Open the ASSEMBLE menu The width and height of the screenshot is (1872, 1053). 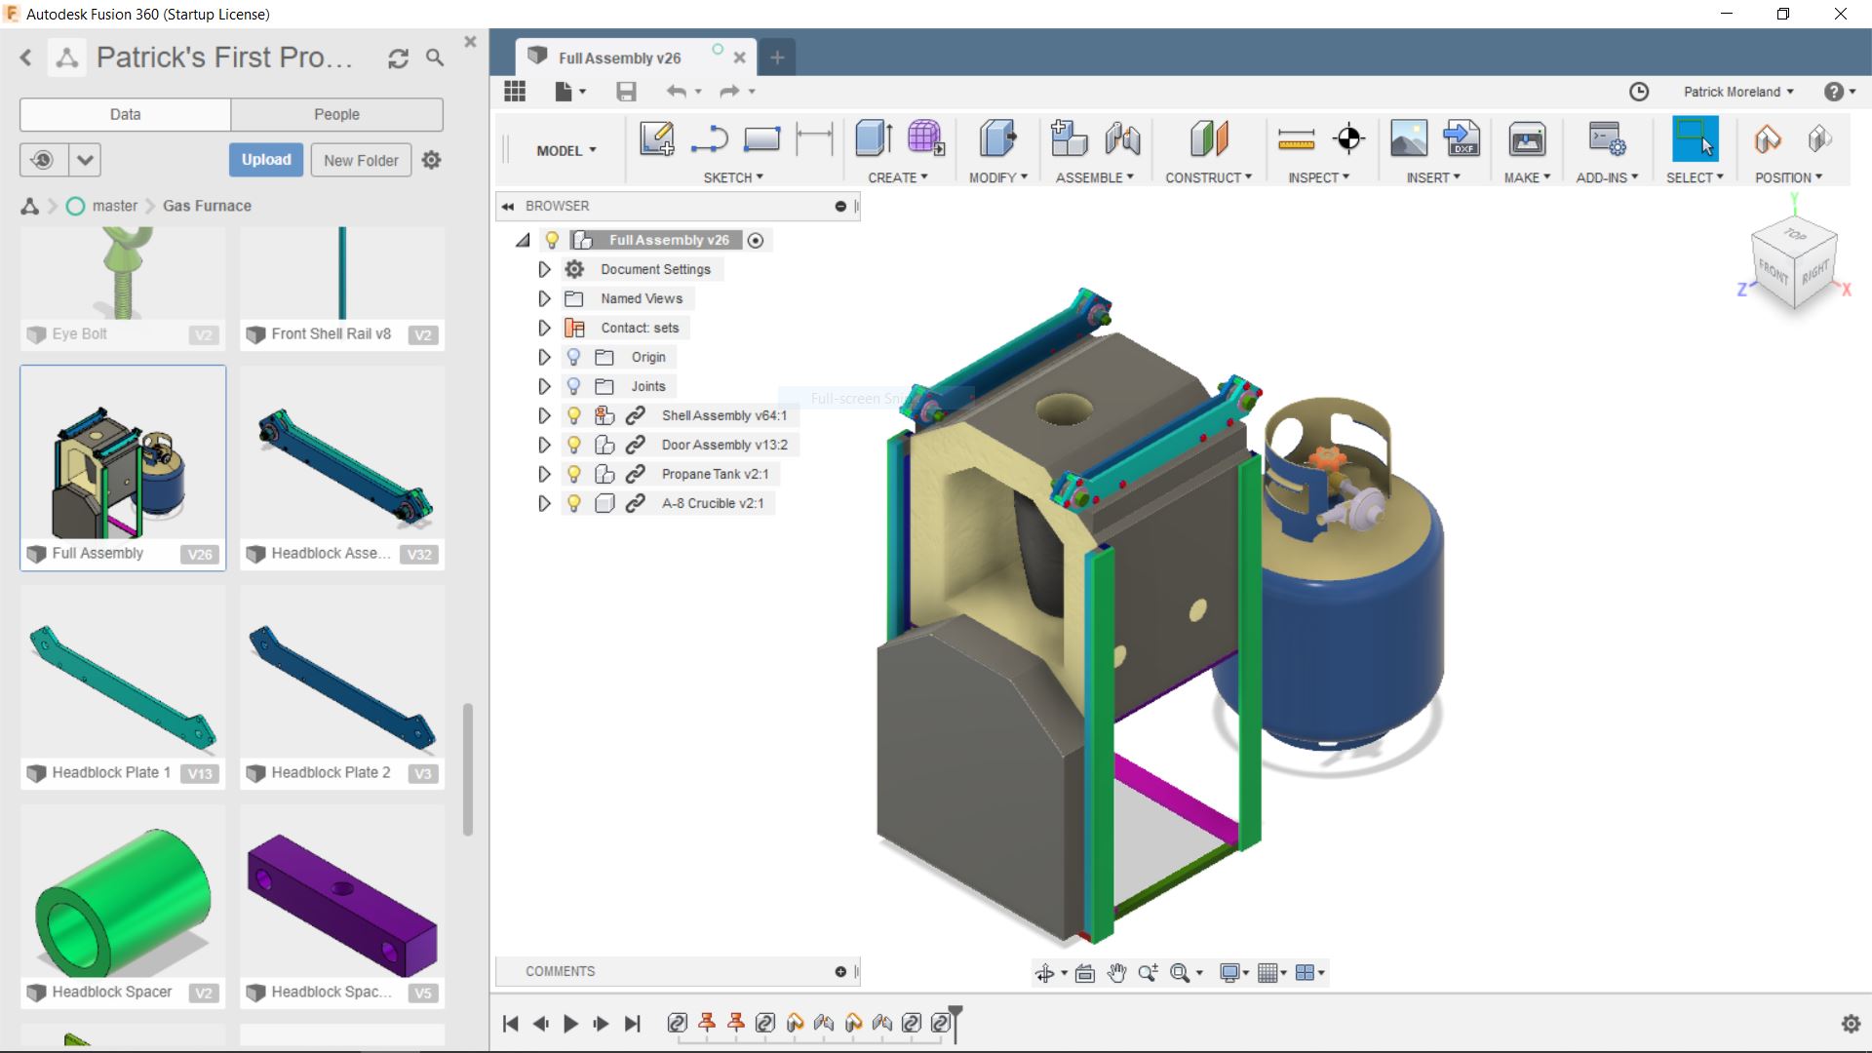[1095, 177]
